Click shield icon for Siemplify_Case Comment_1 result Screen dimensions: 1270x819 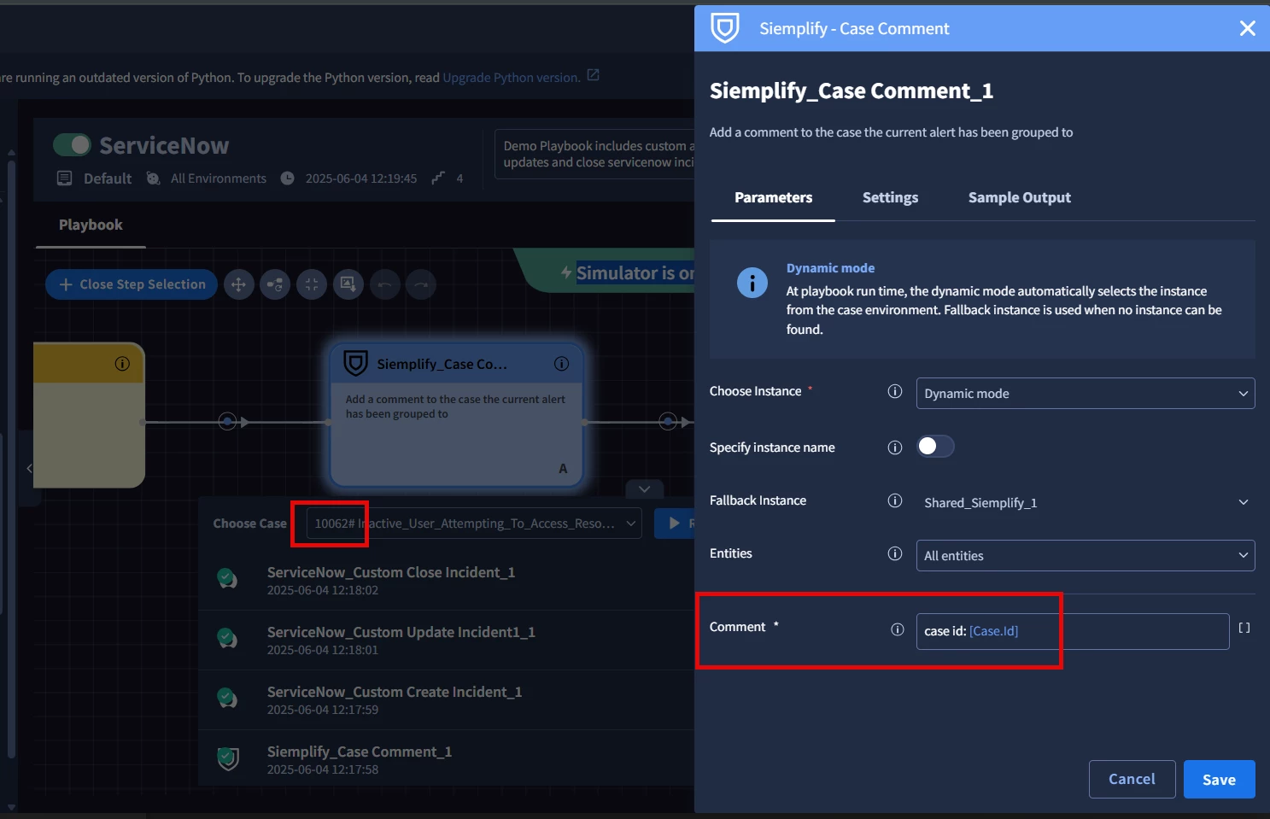point(228,758)
